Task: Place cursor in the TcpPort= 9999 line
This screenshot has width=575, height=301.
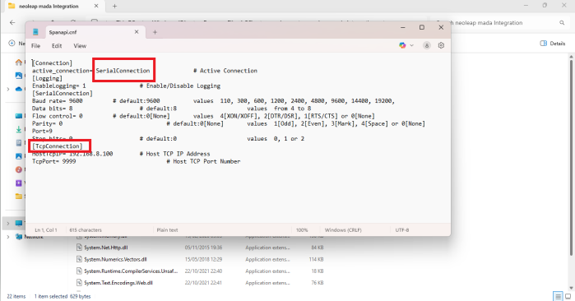Action: click(54, 161)
